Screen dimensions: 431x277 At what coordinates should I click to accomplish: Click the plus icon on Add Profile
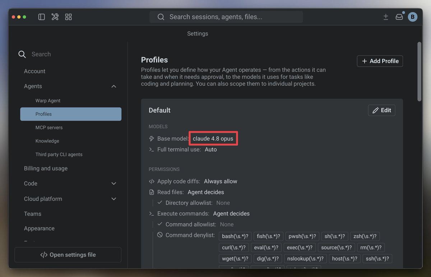tap(365, 61)
